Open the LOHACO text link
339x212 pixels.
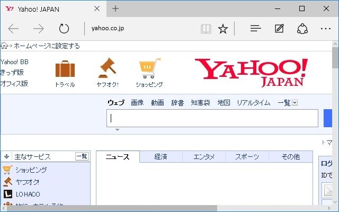coord(28,195)
